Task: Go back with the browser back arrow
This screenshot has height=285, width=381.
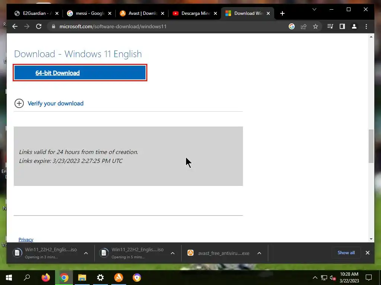Action: [x=15, y=26]
